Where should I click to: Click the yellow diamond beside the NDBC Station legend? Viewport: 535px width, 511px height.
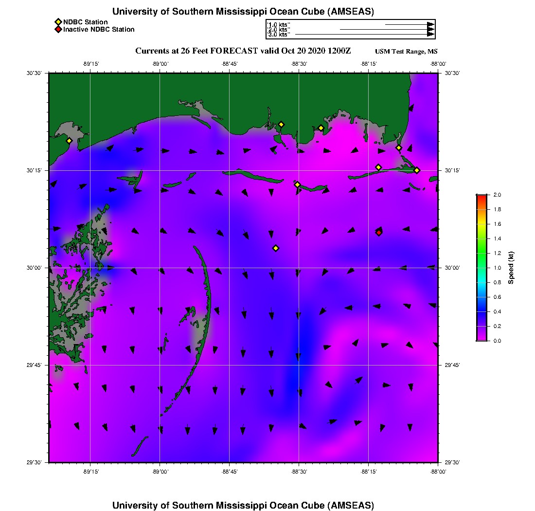pos(58,22)
